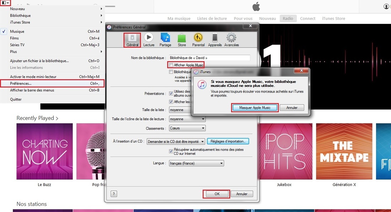Image resolution: width=391 pixels, height=212 pixels.
Task: Open À l'insertion d'un CD dropdown
Action: tap(176, 142)
